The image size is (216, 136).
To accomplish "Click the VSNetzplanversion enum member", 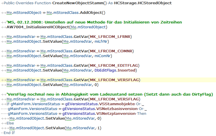I will (x=116, y=114).
